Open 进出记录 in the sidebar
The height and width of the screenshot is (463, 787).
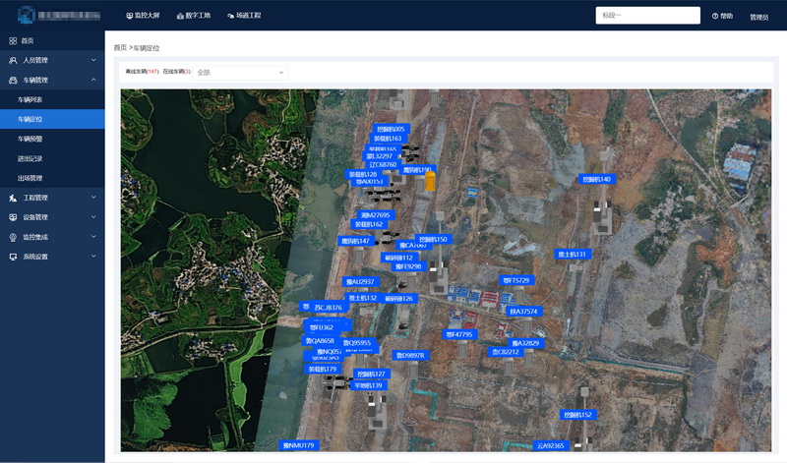pyautogui.click(x=30, y=158)
